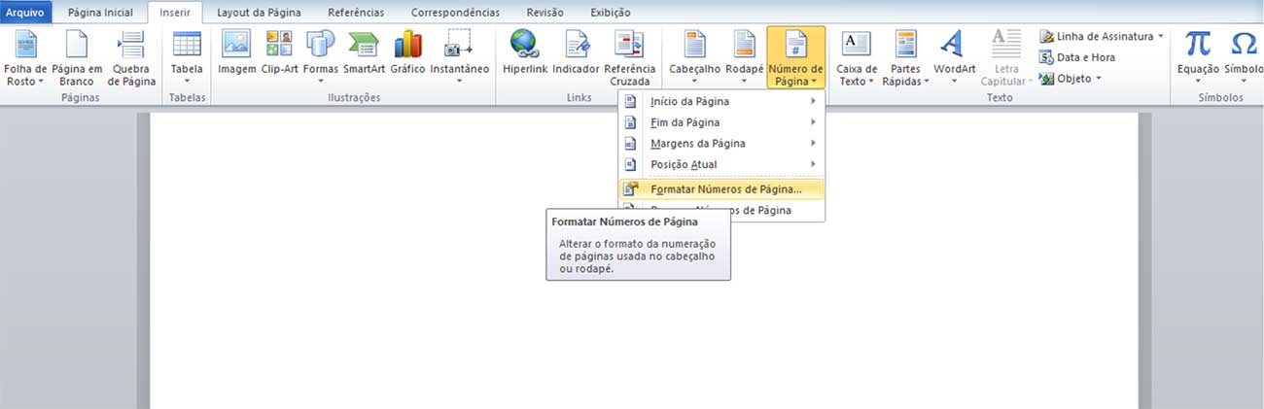Insert an Imagem from file
Image resolution: width=1264 pixels, height=409 pixels.
point(236,52)
